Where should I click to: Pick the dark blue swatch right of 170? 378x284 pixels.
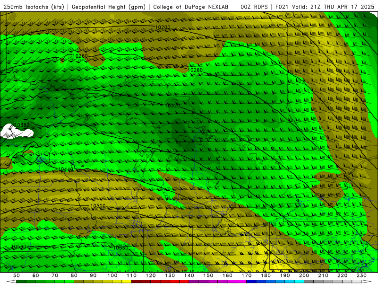pyautogui.click(x=251, y=282)
